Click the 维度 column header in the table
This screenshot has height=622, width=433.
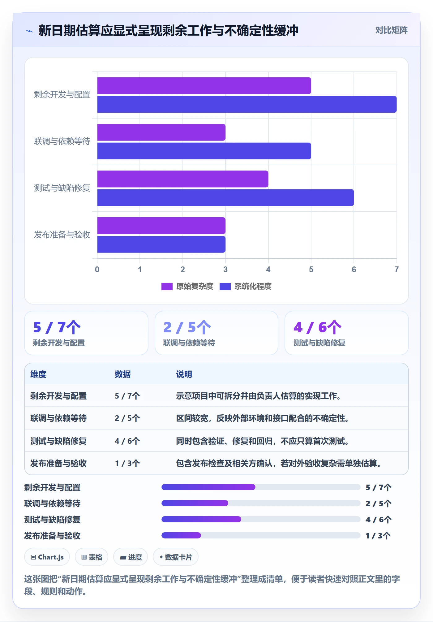(38, 374)
